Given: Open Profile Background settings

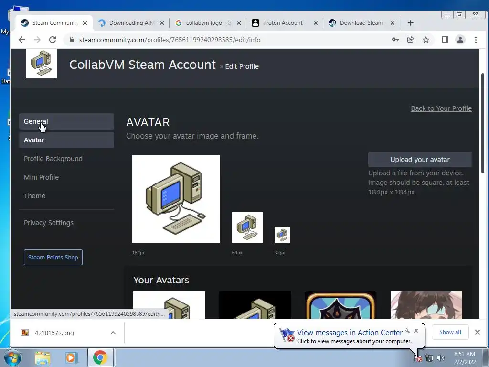Looking at the screenshot, I should [x=66, y=159].
